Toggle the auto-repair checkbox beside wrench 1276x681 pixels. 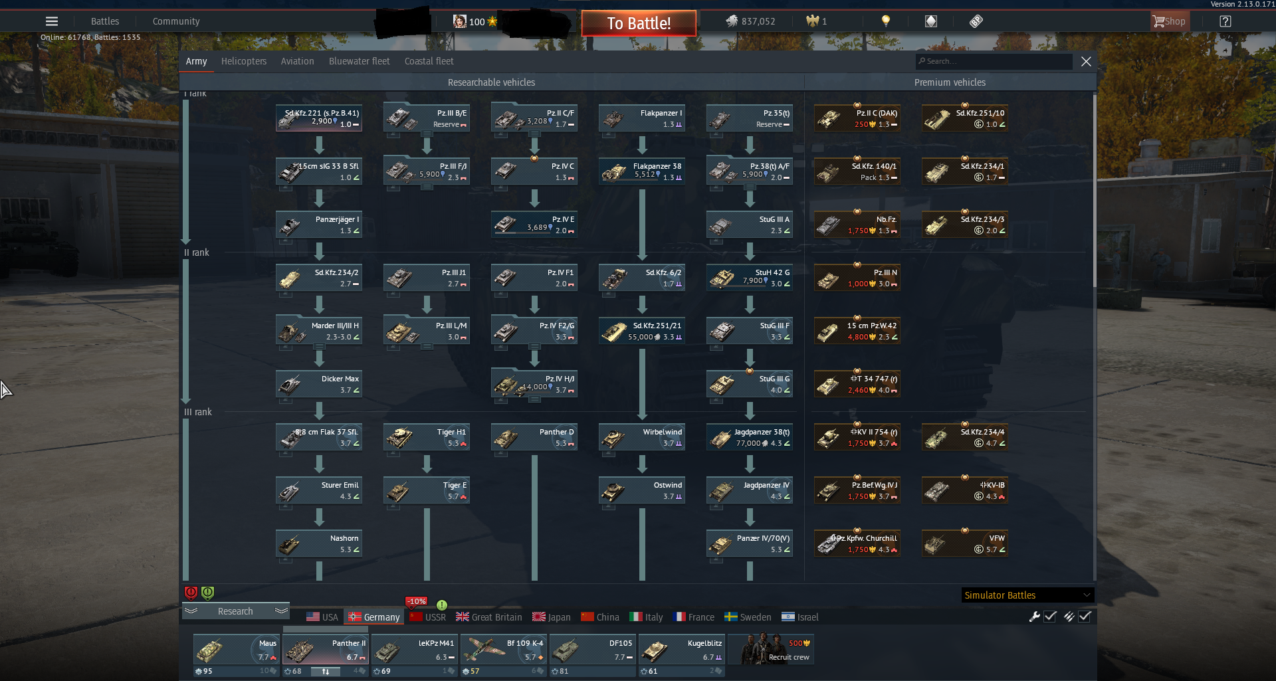coord(1050,617)
